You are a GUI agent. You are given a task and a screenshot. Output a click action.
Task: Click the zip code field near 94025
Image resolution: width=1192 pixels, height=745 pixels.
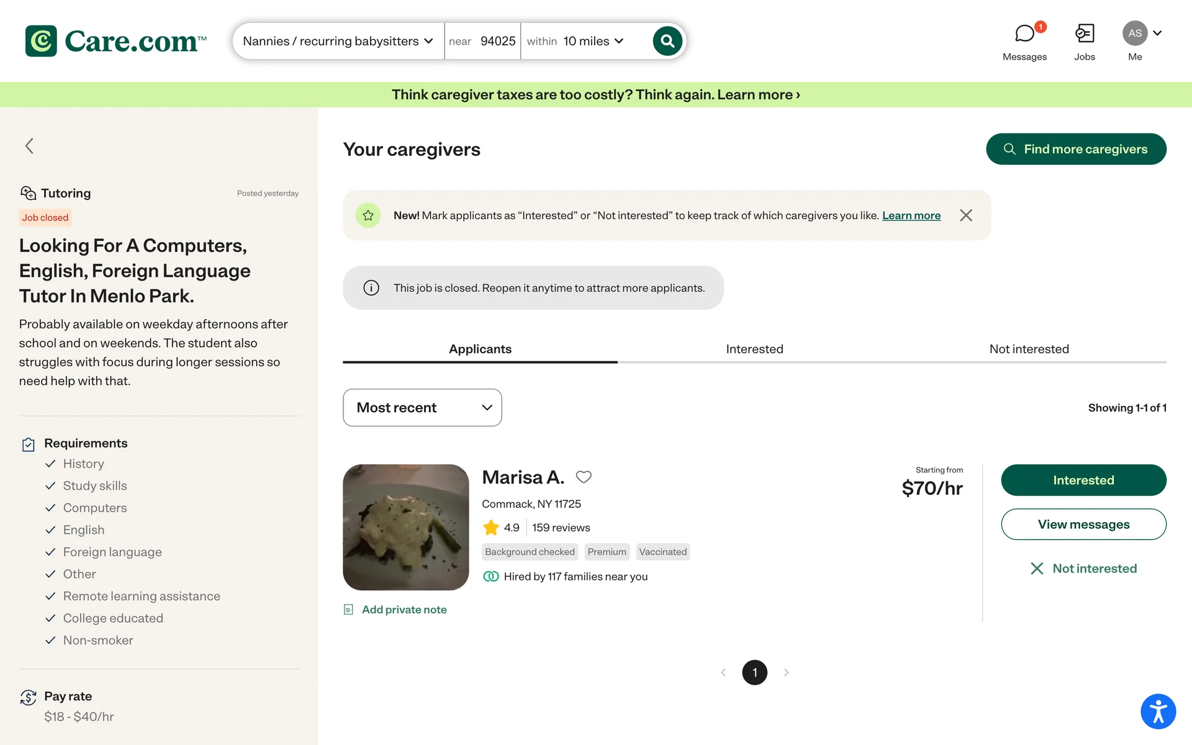(497, 41)
